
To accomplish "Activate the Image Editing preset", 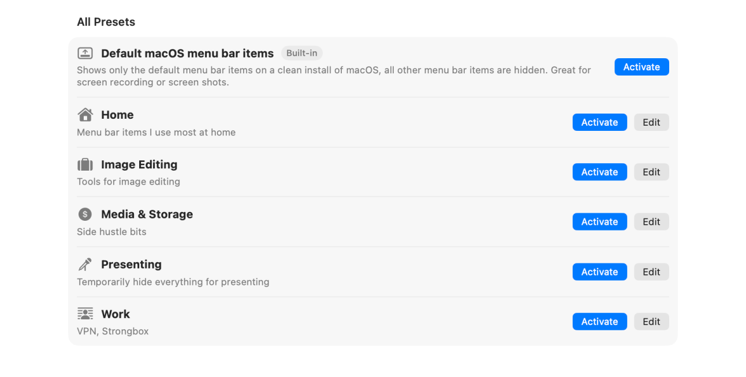I will pos(599,172).
